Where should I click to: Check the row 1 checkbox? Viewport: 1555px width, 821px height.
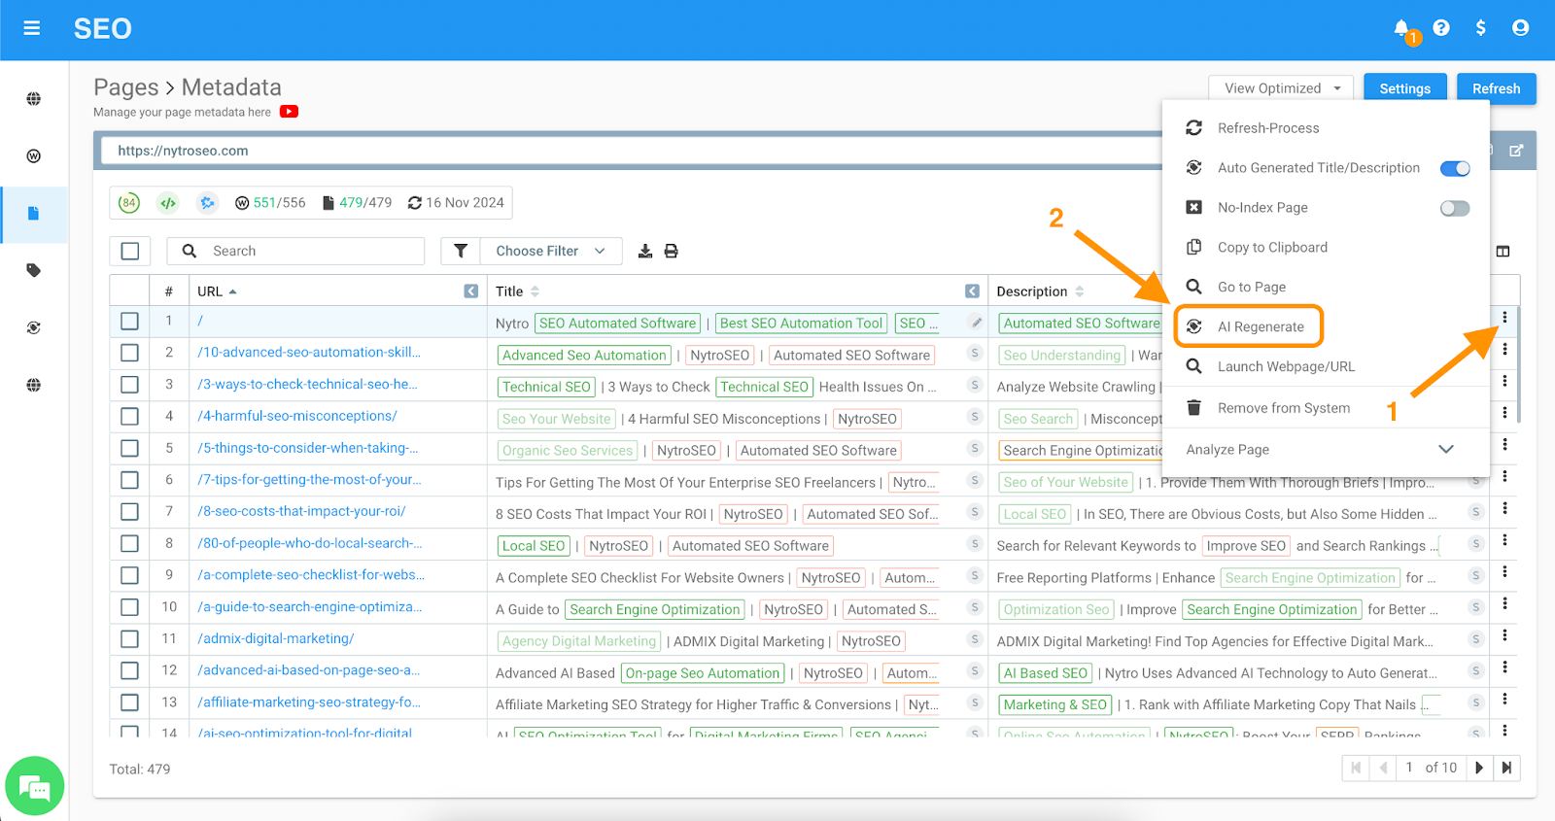[x=129, y=321]
